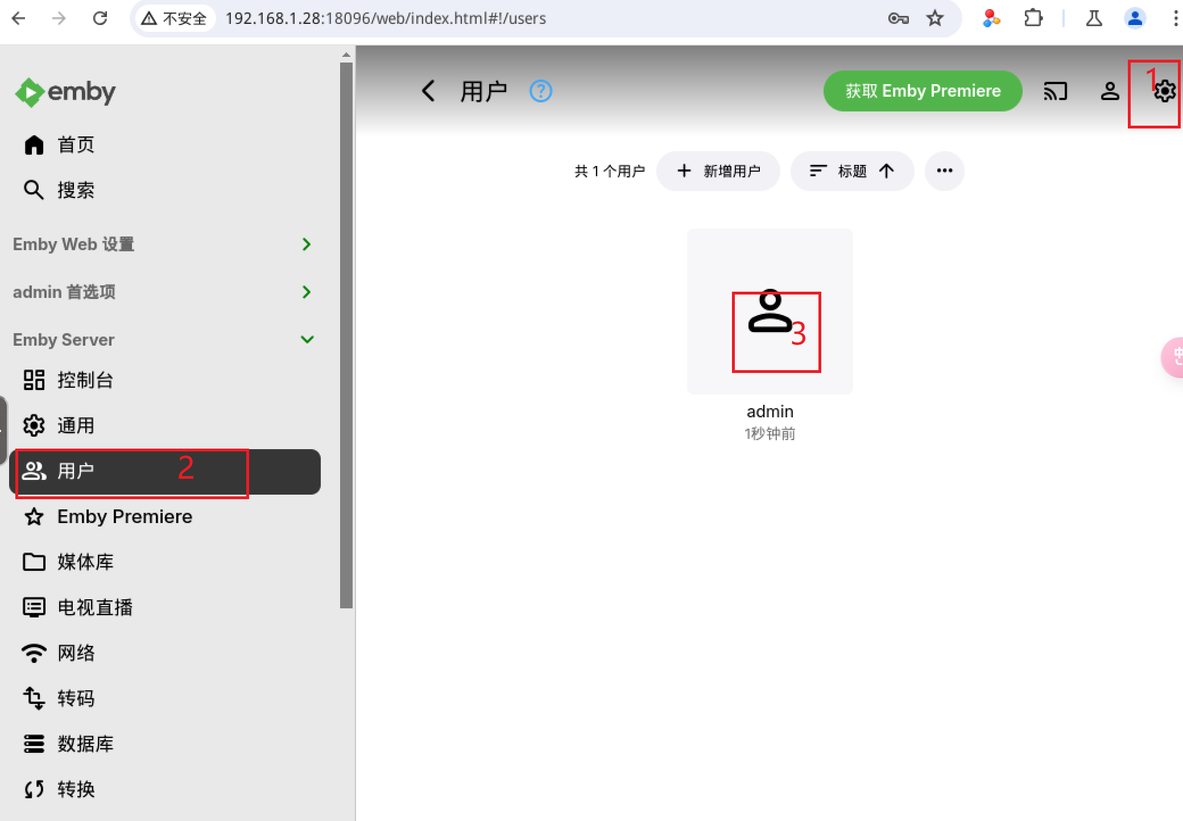Click the 新增用户 button
The height and width of the screenshot is (821, 1183).
pos(718,171)
